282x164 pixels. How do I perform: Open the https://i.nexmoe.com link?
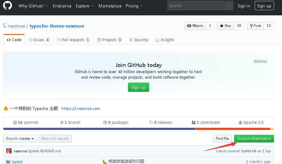click(x=81, y=108)
